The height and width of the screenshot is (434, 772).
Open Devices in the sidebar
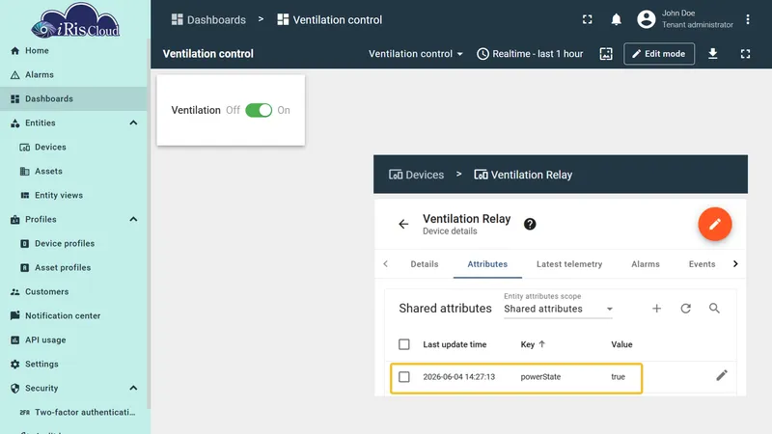pos(74,148)
